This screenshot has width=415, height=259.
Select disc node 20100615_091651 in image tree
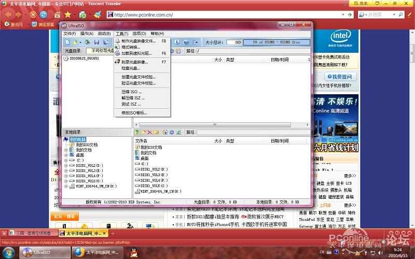pos(84,58)
